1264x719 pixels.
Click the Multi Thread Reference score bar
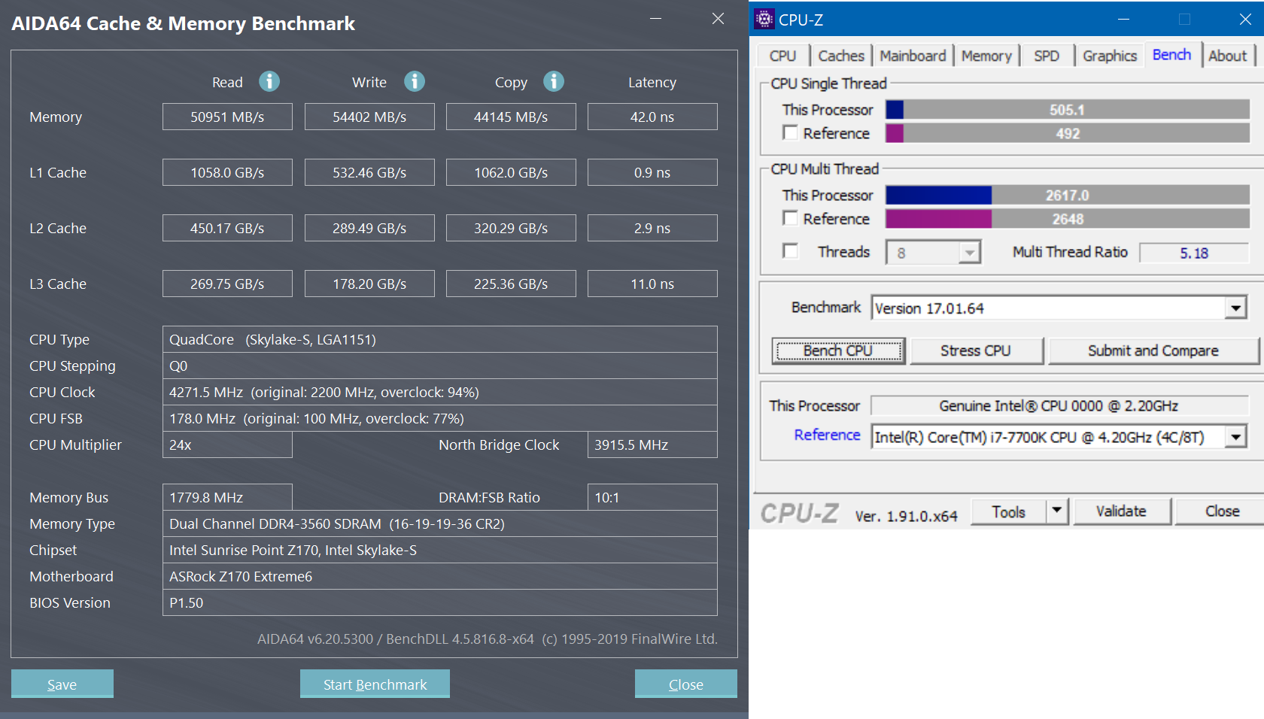pos(1068,219)
